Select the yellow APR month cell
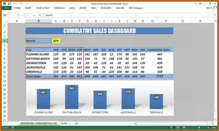 pos(56,41)
